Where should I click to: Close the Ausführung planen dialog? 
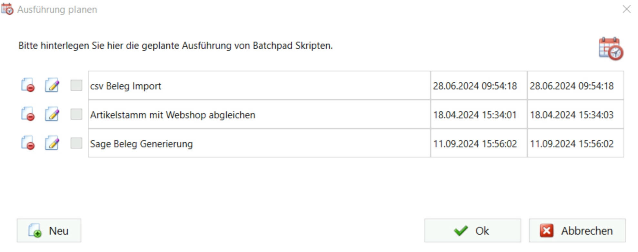coord(626,9)
